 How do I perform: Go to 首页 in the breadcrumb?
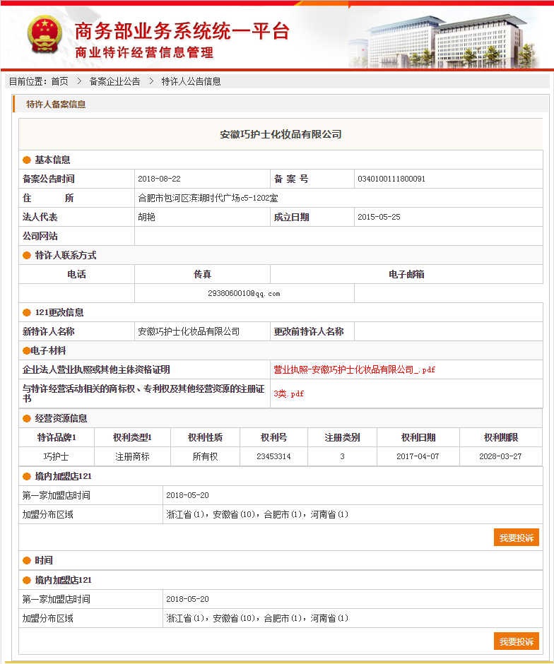coord(59,81)
